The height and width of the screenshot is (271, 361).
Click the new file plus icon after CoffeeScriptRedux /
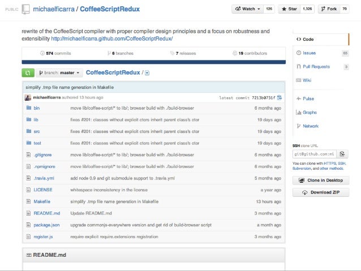pyautogui.click(x=147, y=73)
